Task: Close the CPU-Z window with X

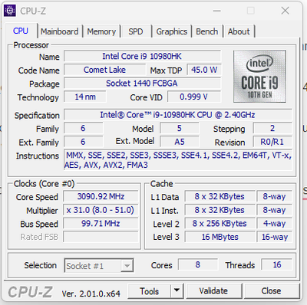Action: click(x=286, y=11)
